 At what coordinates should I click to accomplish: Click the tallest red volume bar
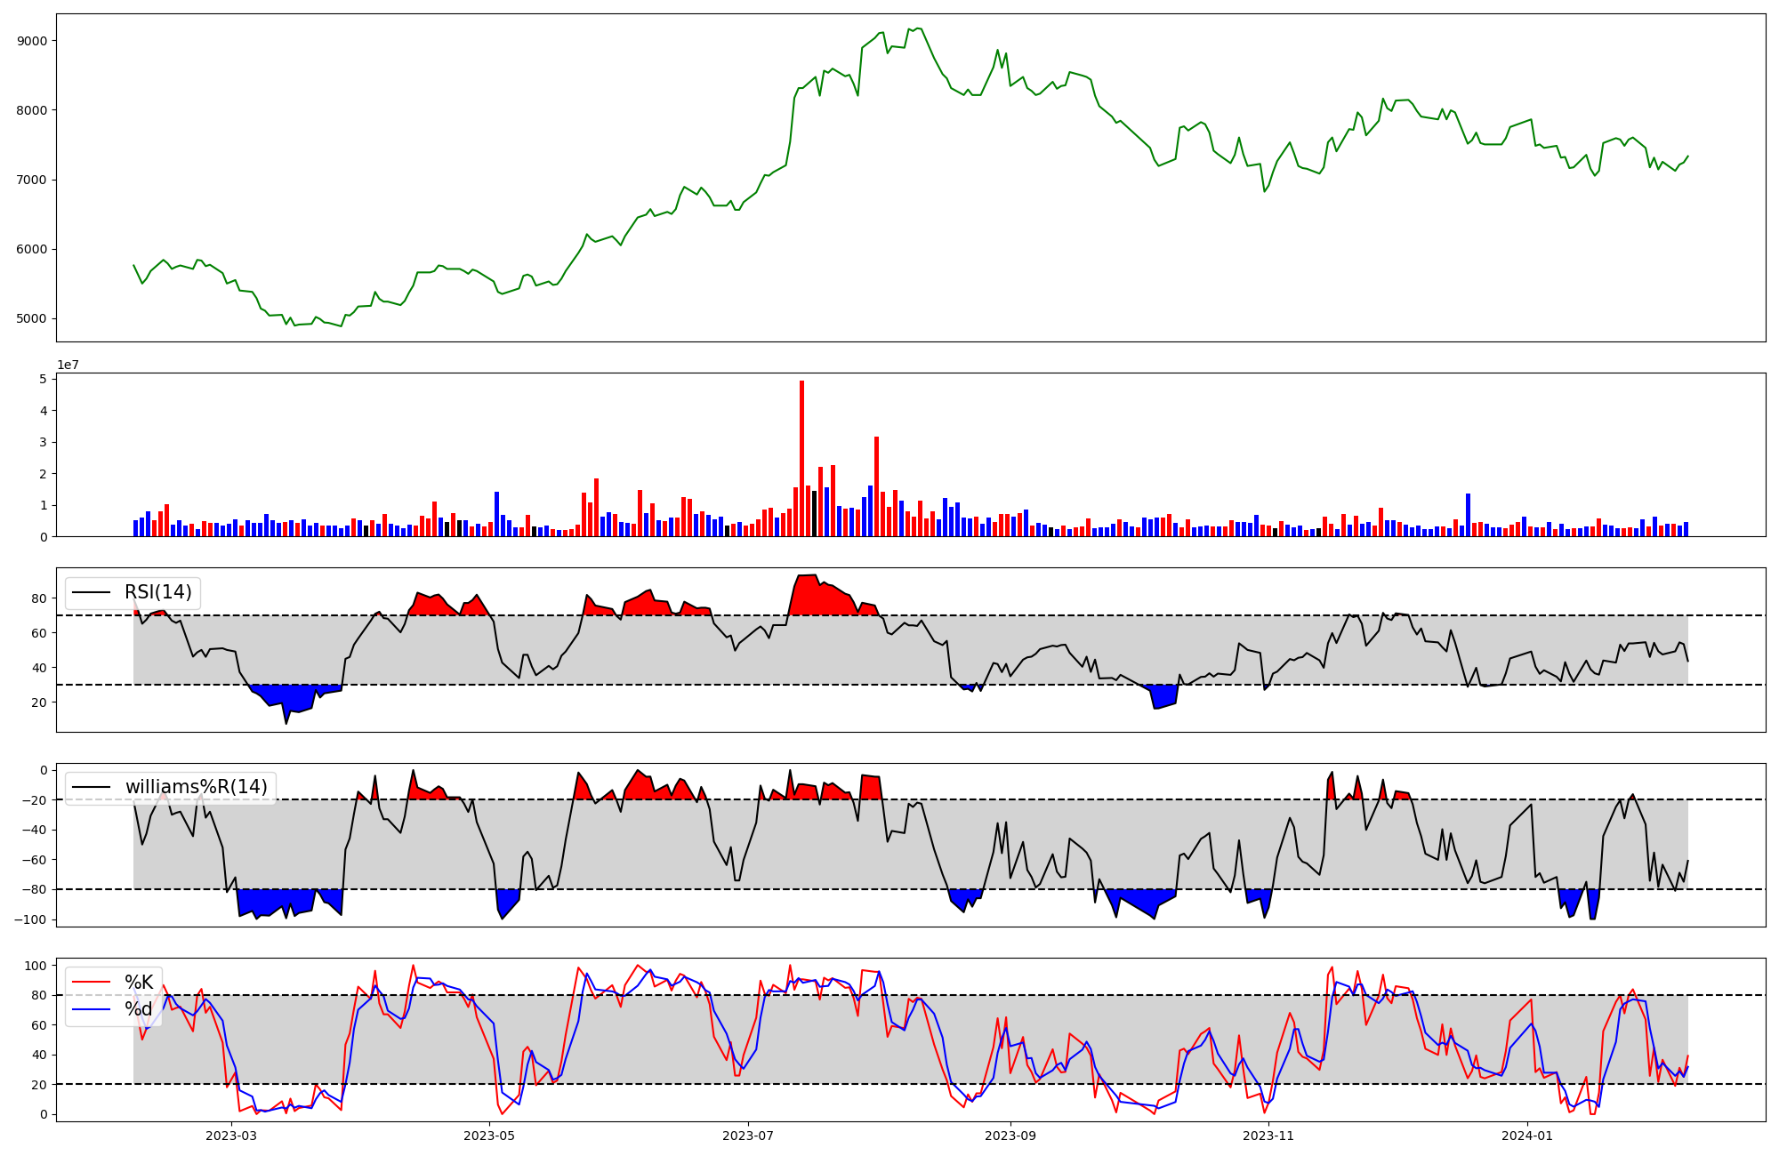tap(801, 458)
